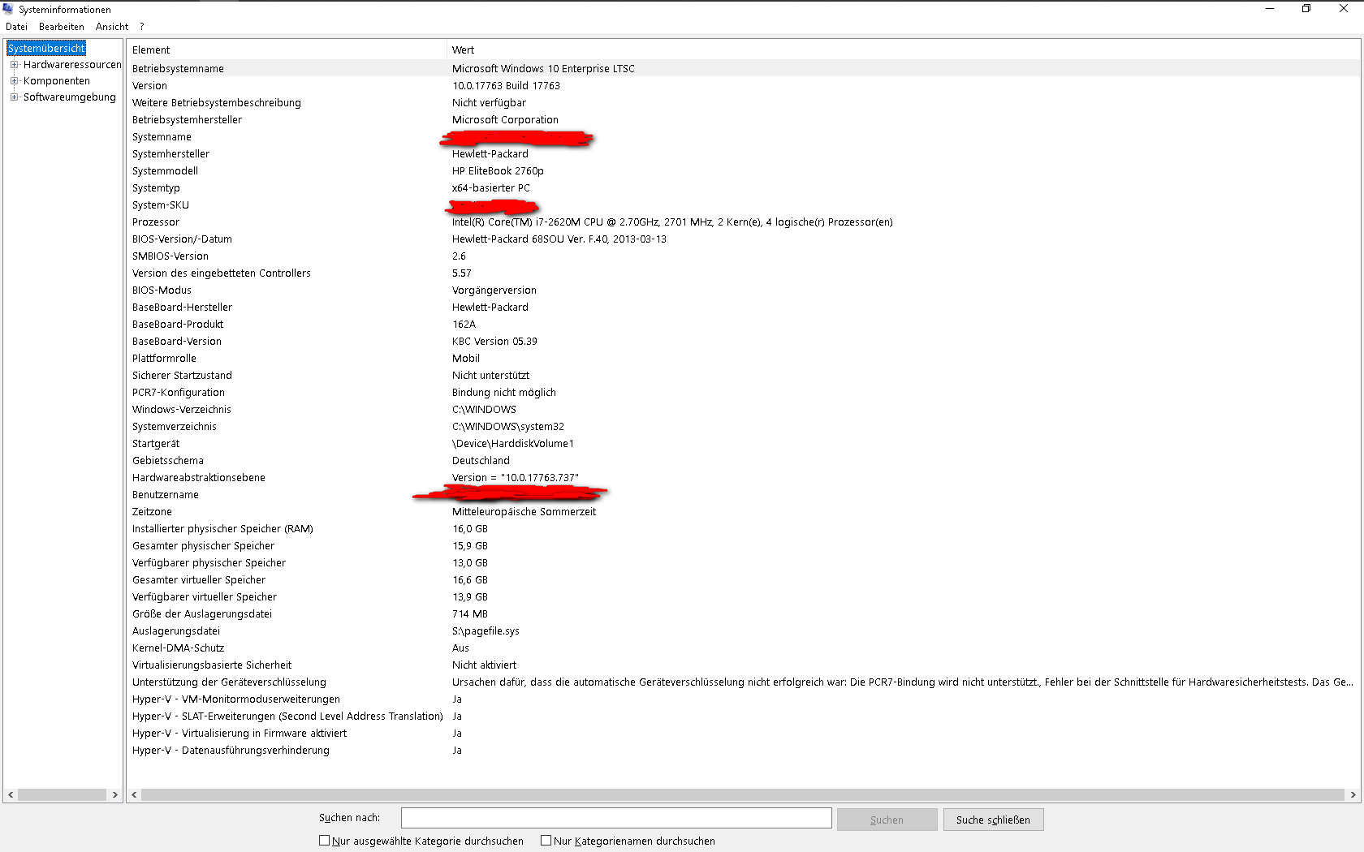The image size is (1364, 852).
Task: Click the details pane's left scroll arrow
Action: pyautogui.click(x=135, y=795)
